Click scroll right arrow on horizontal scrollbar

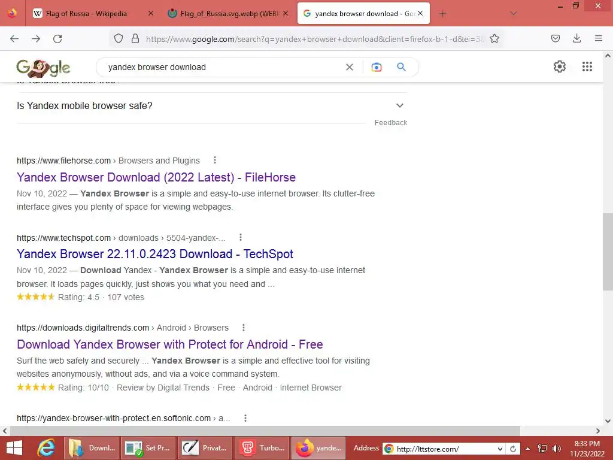598,431
